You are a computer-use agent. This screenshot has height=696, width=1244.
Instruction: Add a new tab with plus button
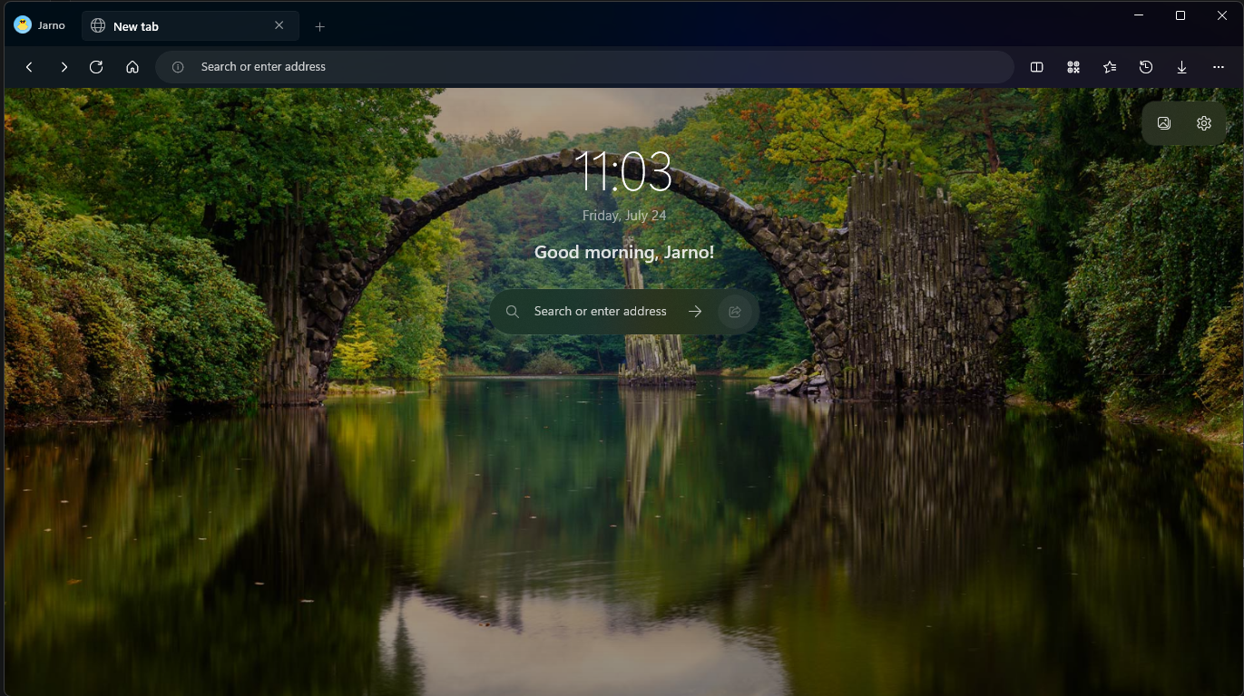pos(319,26)
